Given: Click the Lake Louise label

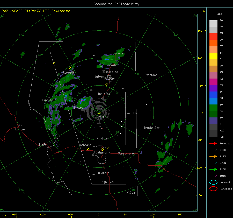Looking at the screenshot, I should pos(20,127).
